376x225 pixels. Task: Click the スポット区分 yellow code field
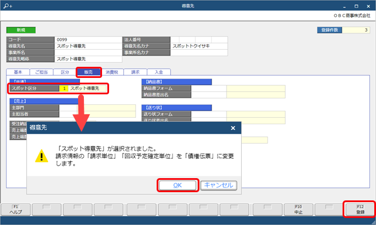(x=64, y=88)
